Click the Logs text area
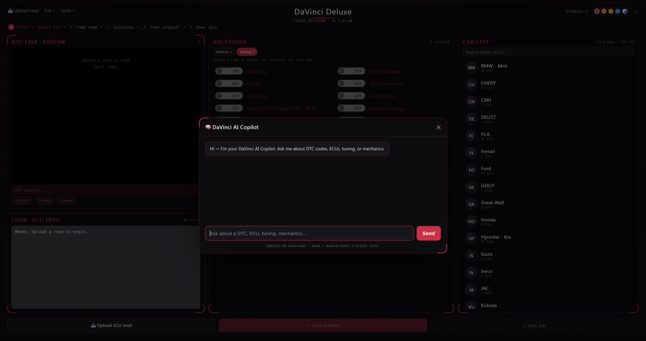Screen dimensions: 646x341 (106, 267)
